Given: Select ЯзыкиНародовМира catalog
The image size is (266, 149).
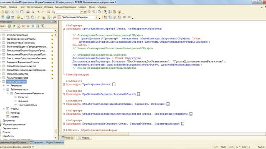Looking at the screenshot, I should point(17,78).
